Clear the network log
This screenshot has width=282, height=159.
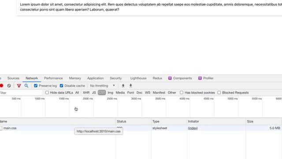coord(9,86)
